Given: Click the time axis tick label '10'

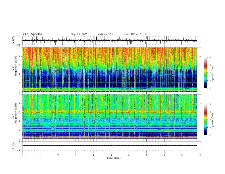Looking at the screenshot, I should [200, 155].
